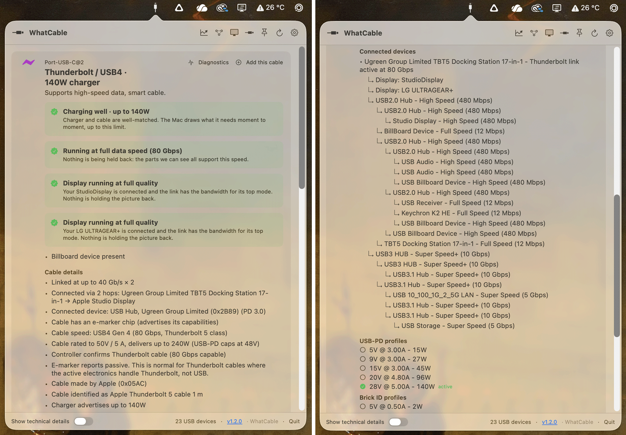Click WhatCable menu bar icon above left window
This screenshot has width=626, height=435.
tap(156, 7)
